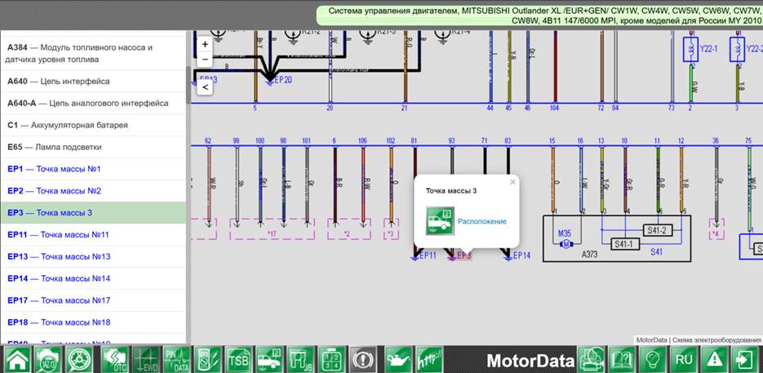Click the Расположение link in popup
763x373 pixels.
(x=481, y=221)
